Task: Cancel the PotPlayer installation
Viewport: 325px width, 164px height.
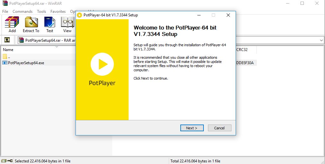Action: [220, 128]
